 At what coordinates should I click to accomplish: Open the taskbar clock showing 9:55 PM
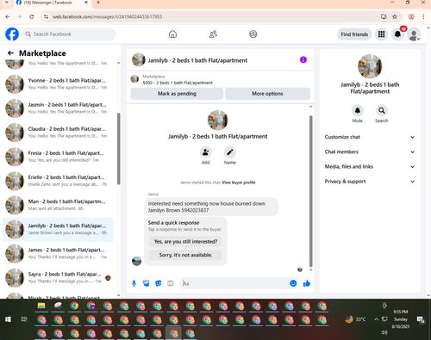[401, 319]
